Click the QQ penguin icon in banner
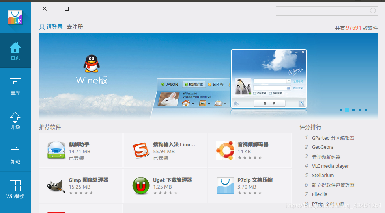Viewport: 385px width, 213px height. pyautogui.click(x=92, y=63)
